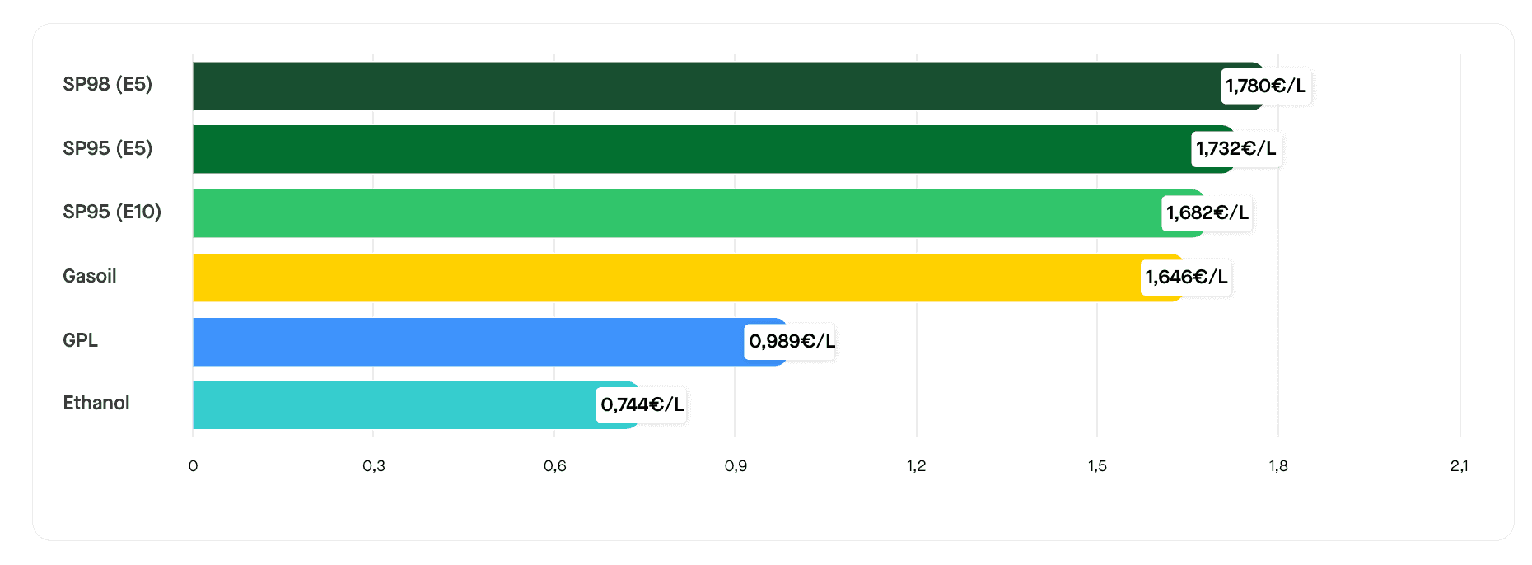Click the 0,9 x-axis tick label
This screenshot has width=1532, height=565.
click(736, 467)
